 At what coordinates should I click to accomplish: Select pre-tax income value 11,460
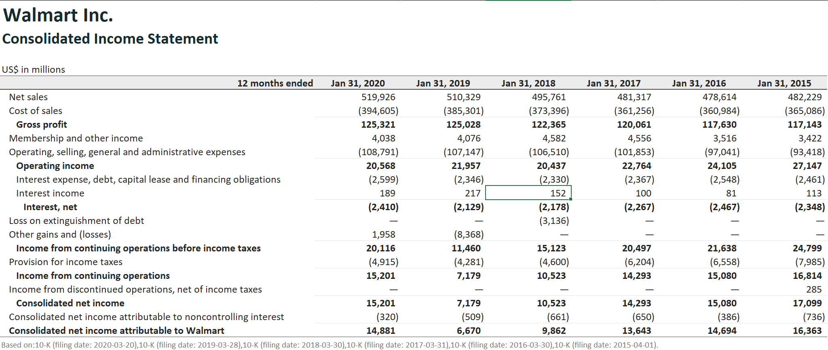click(x=466, y=248)
